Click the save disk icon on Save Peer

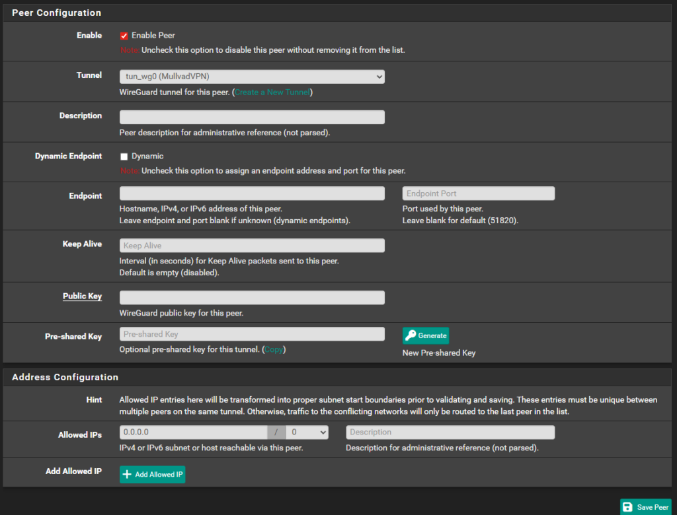point(627,507)
